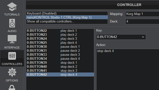Image resolution: width=159 pixels, height=90 pixels.
Task: Select nanoKONTROL Studio 1 CTRL controller entry
Action: (x=67, y=17)
